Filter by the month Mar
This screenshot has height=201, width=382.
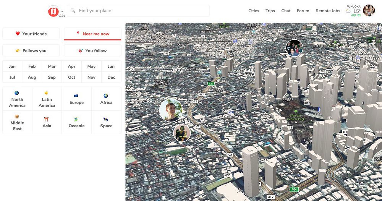pos(52,66)
